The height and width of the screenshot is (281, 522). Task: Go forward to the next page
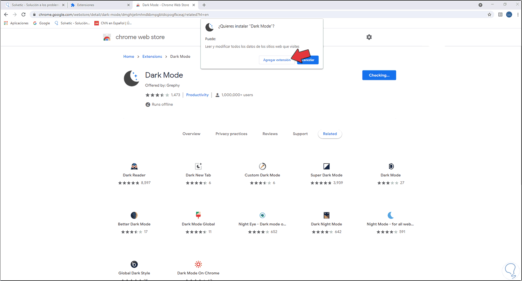(15, 15)
